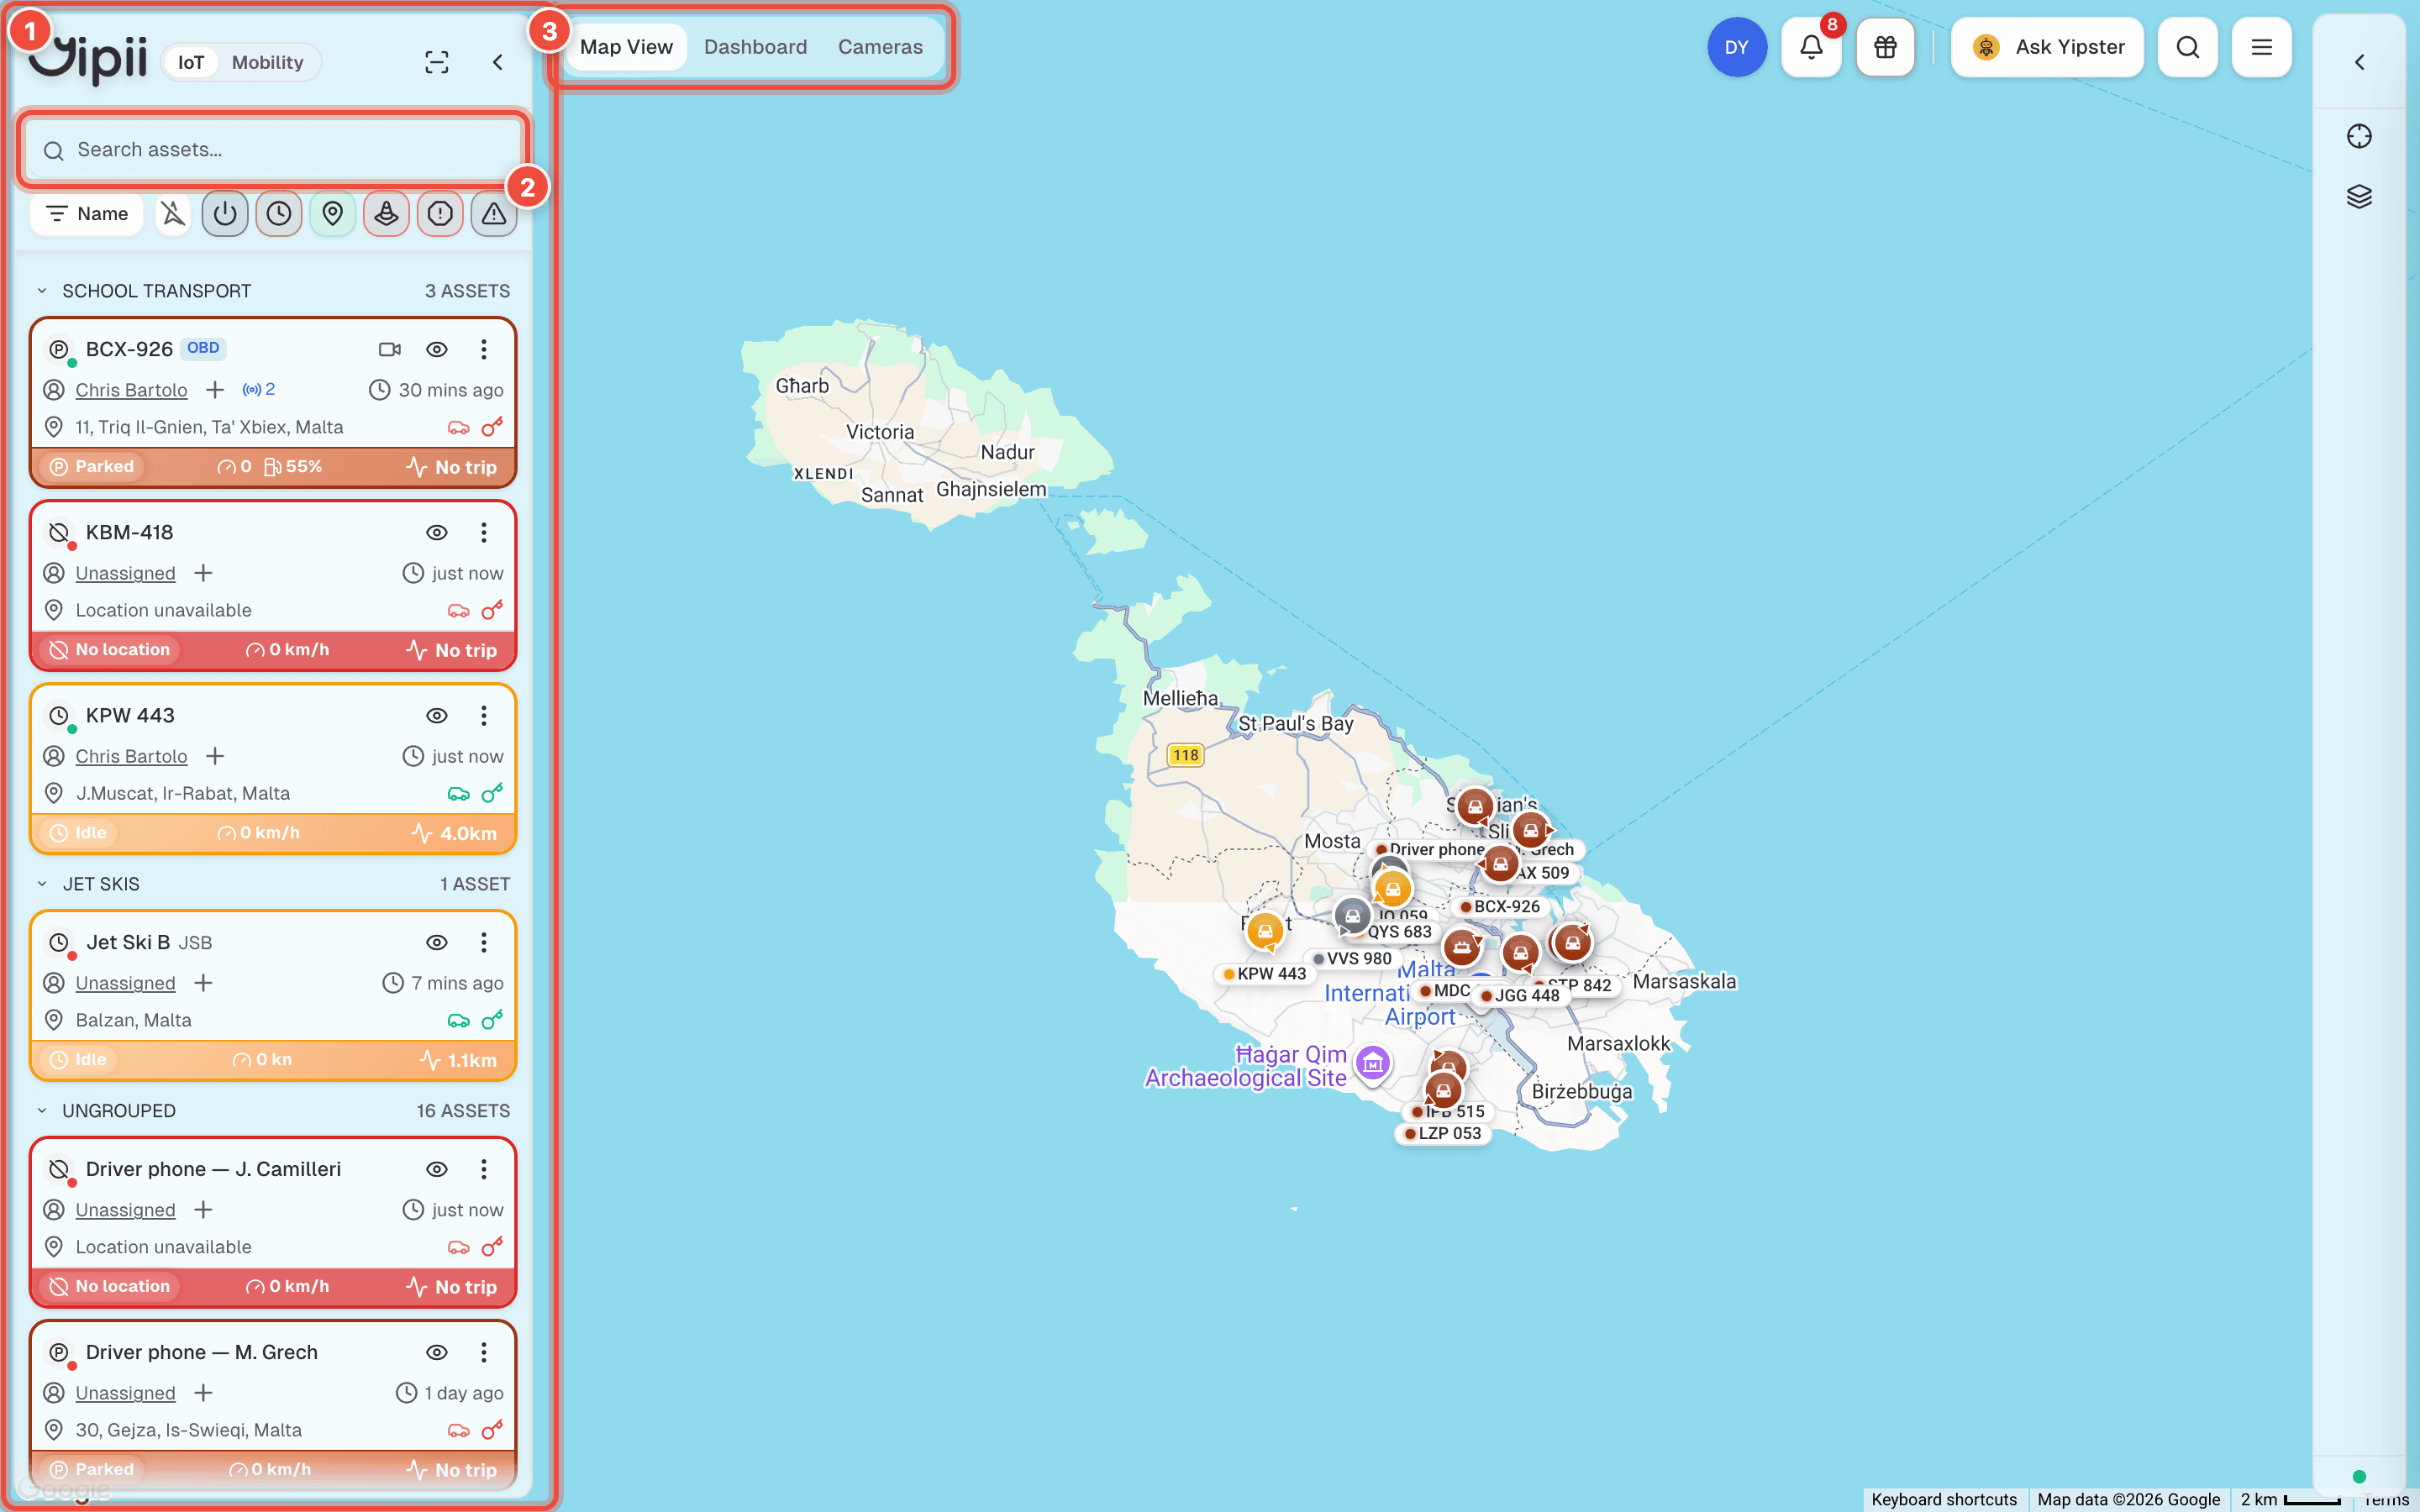2420x1512 pixels.
Task: Open the Dashboard tab
Action: tap(755, 47)
